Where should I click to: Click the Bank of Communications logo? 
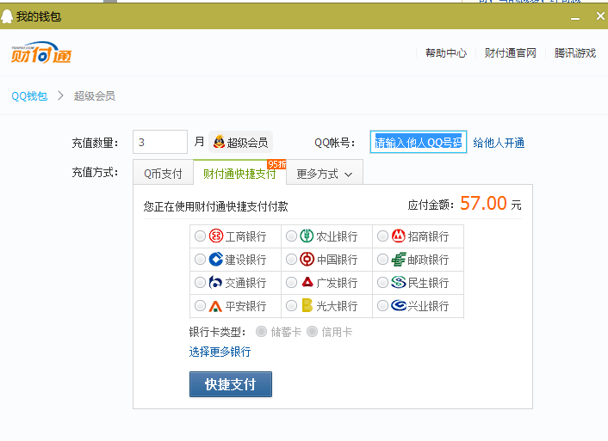click(215, 282)
